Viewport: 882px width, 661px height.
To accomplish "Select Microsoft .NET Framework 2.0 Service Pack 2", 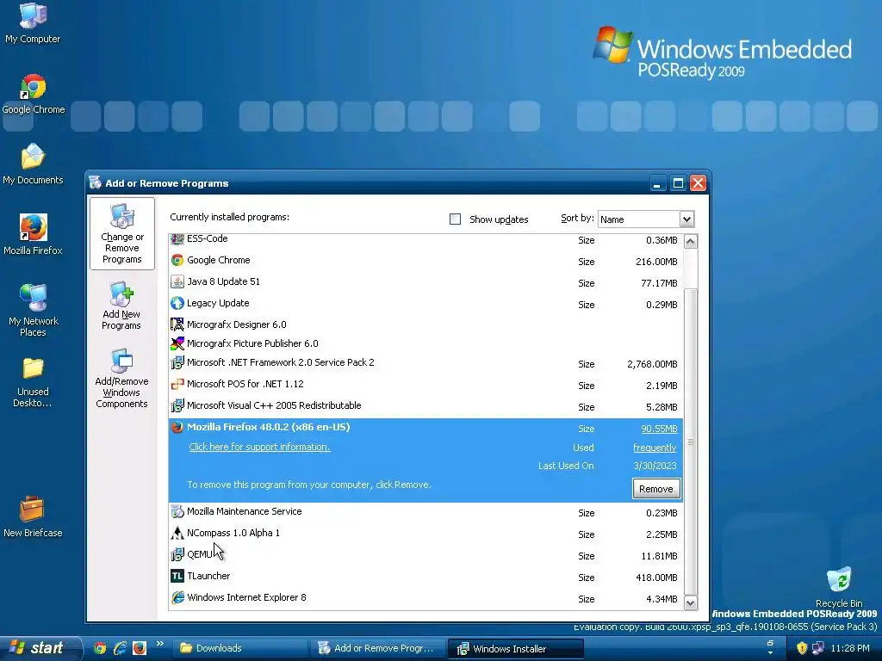I will pos(280,362).
